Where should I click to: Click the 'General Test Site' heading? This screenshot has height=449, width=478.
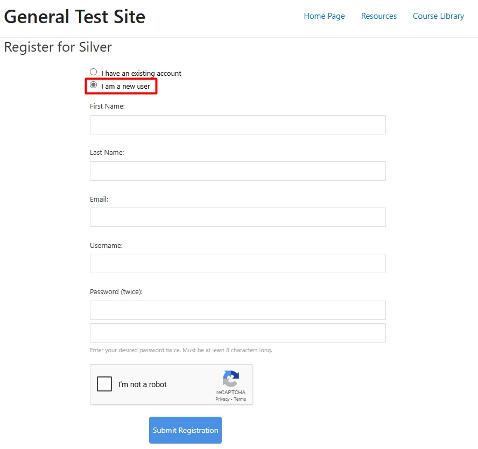pyautogui.click(x=75, y=17)
